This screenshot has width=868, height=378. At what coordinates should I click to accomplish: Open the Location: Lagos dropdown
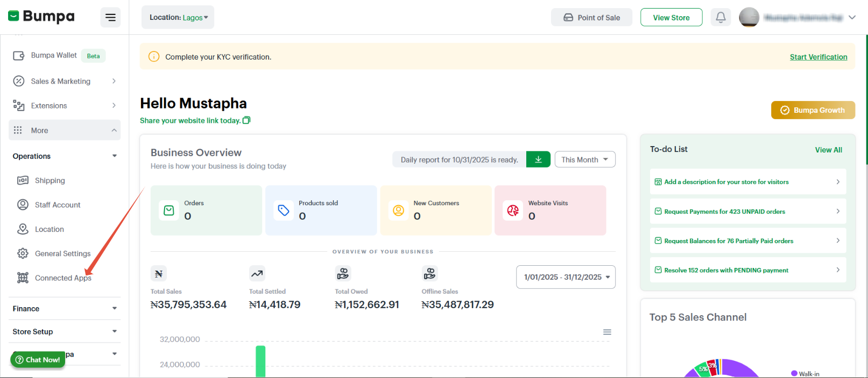pos(178,17)
